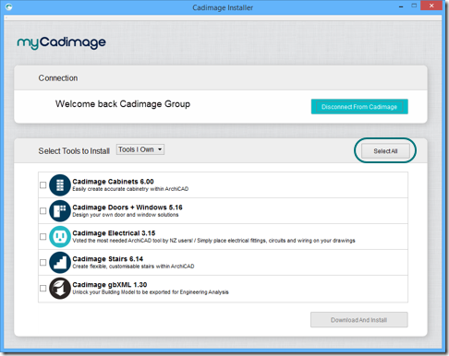Click the Cadimage Electrical socket icon

[60, 237]
